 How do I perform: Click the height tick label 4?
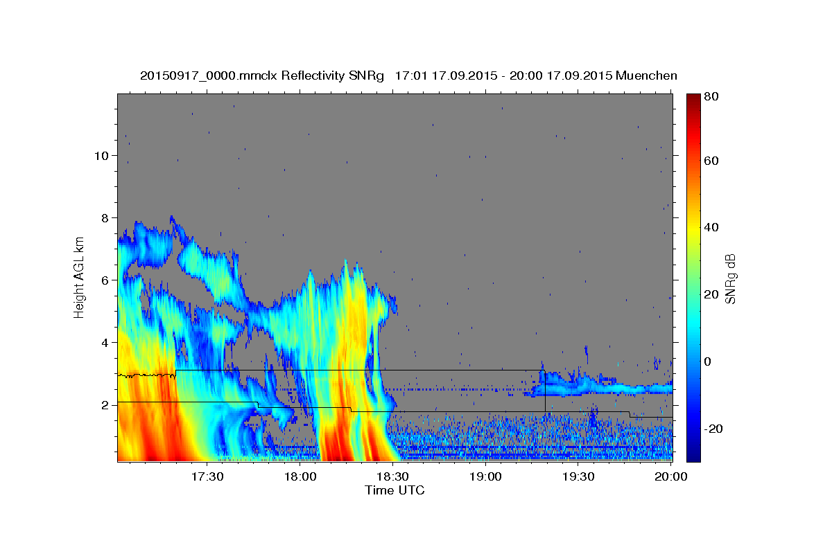(105, 343)
